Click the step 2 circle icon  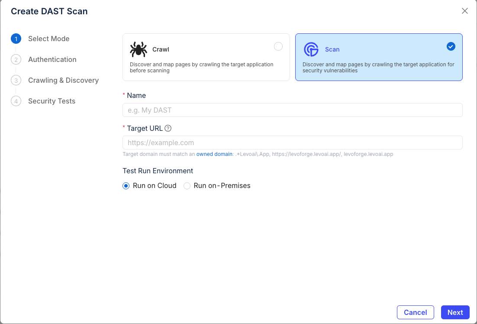click(x=16, y=60)
